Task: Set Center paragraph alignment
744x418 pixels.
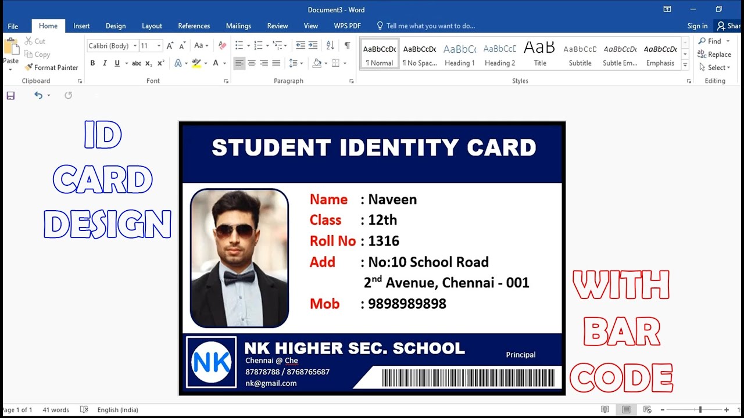Action: pos(252,63)
